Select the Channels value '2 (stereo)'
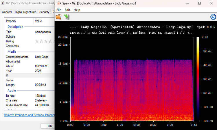The image size is (217, 130). 41,100
